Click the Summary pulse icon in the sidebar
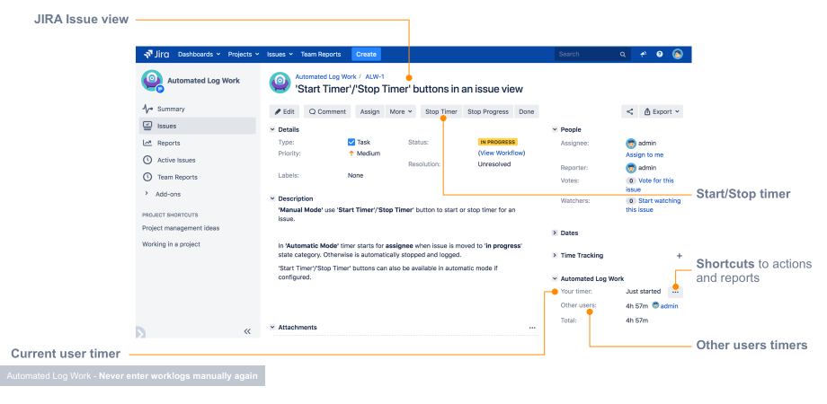This screenshot has height=404, width=827. point(147,109)
